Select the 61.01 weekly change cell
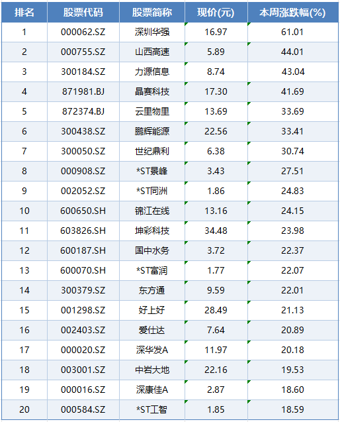Image resolution: width=340 pixels, height=422 pixels. tap(292, 32)
